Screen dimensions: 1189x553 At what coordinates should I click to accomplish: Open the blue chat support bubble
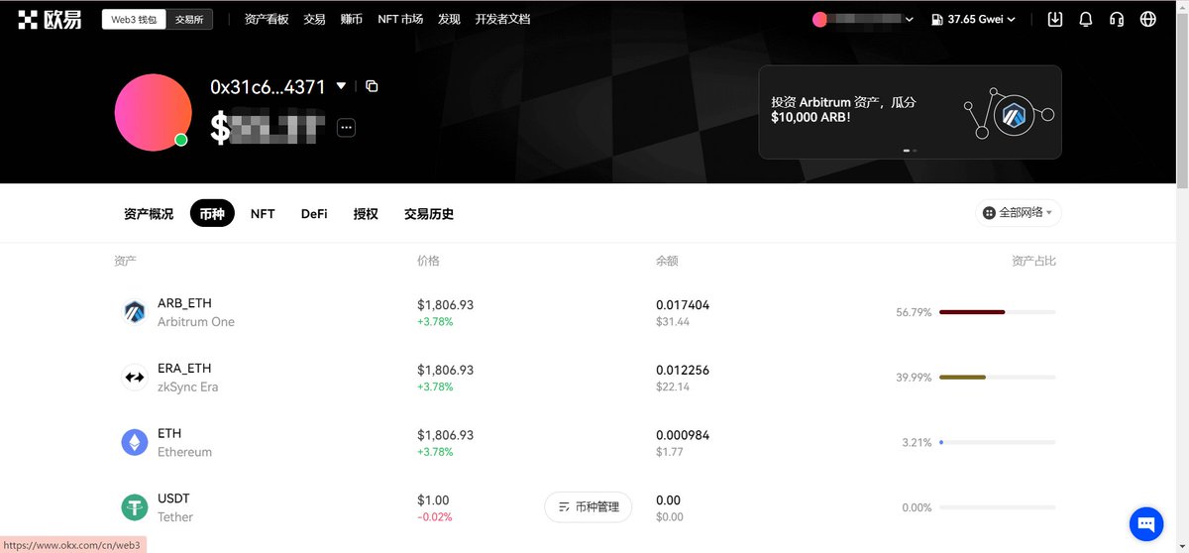click(1146, 523)
